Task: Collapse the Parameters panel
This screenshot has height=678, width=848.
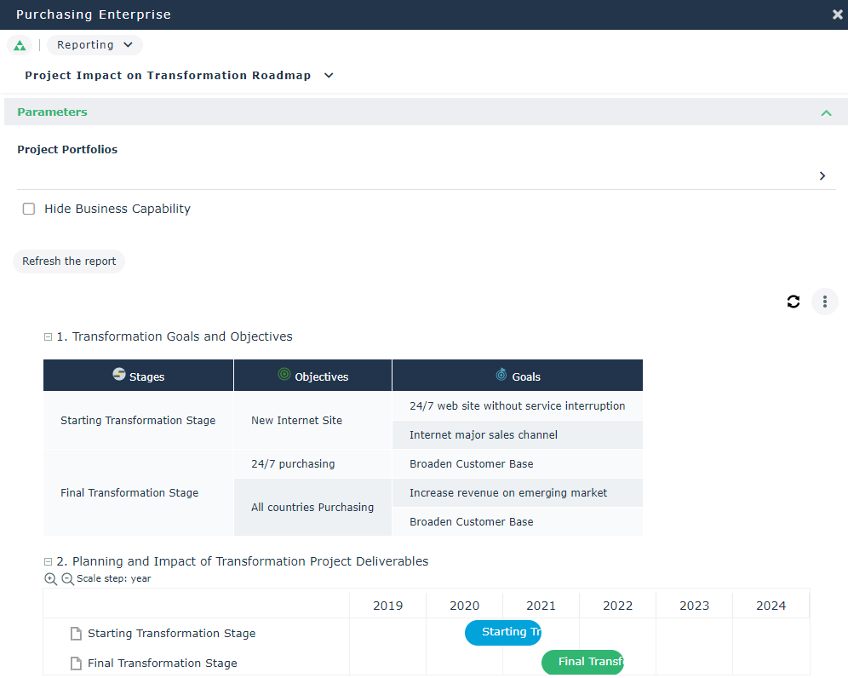Action: [x=825, y=112]
